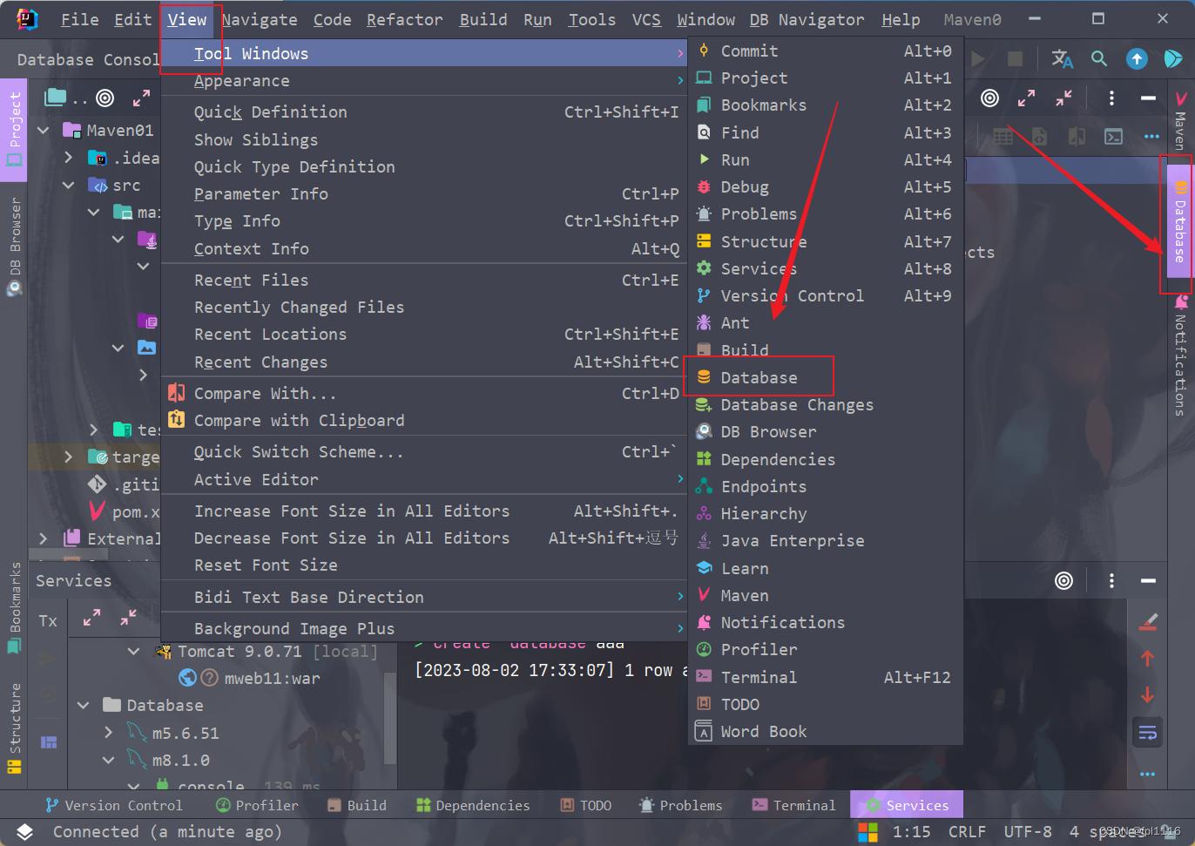Open the Maven tool window side stripe

pos(1180,120)
